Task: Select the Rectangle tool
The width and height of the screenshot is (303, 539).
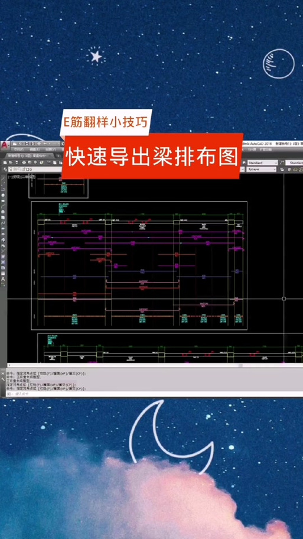Action: click(x=3, y=201)
